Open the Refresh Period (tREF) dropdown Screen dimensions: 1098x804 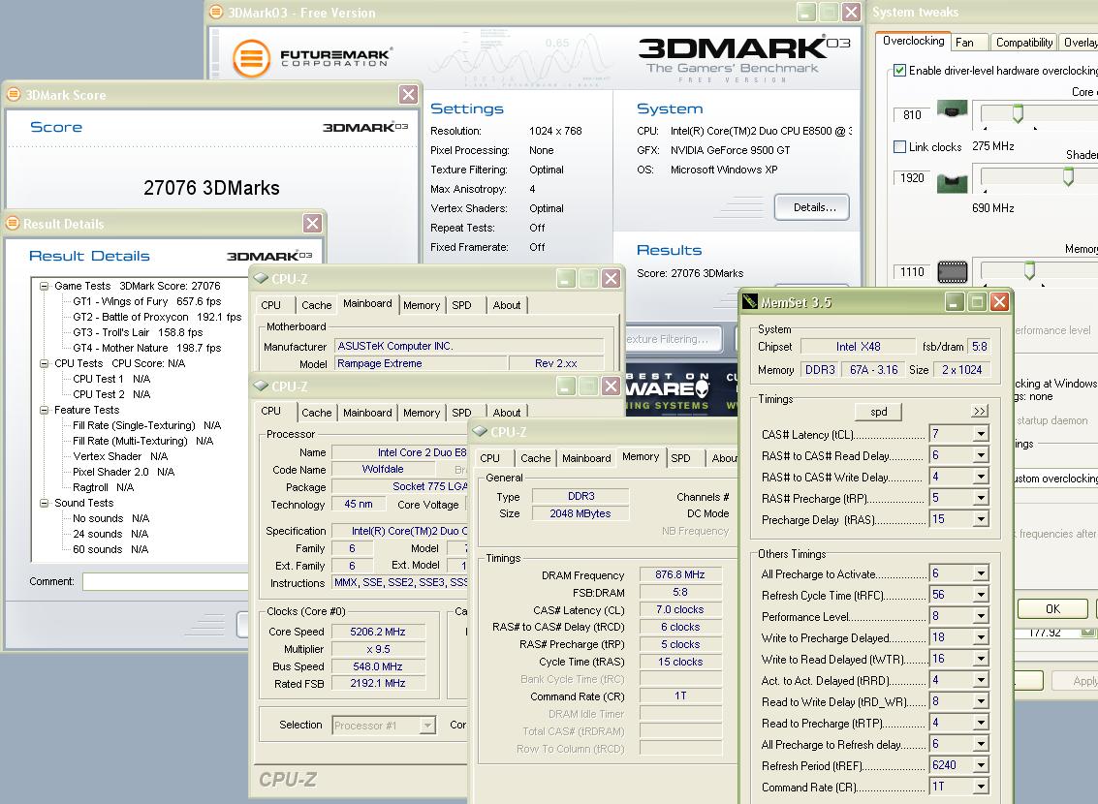coord(981,765)
